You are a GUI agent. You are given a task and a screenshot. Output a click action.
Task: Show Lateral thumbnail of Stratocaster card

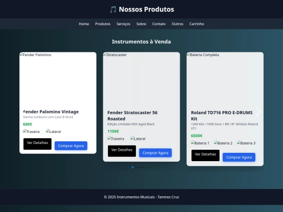[138, 138]
